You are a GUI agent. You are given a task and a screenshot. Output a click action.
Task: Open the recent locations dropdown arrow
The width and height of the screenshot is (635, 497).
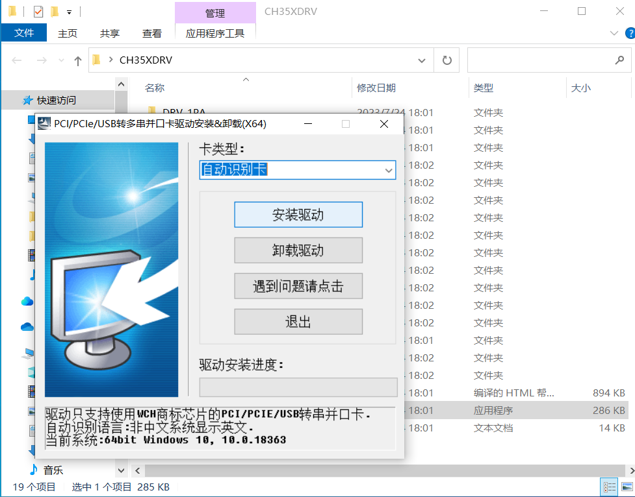61,60
